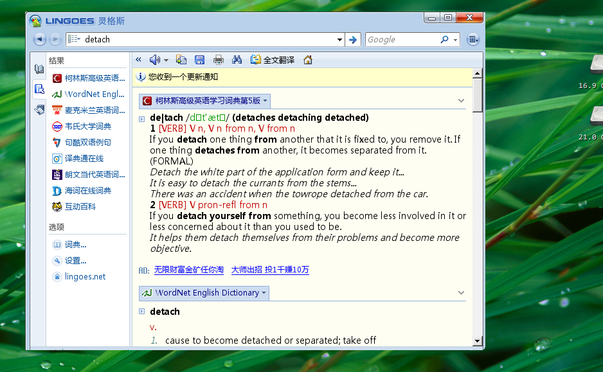Click the copy content icon

181,60
